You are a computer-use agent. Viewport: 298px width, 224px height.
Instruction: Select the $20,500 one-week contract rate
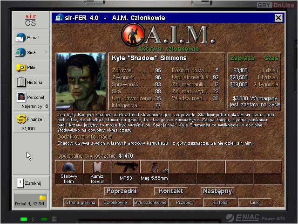(255, 77)
